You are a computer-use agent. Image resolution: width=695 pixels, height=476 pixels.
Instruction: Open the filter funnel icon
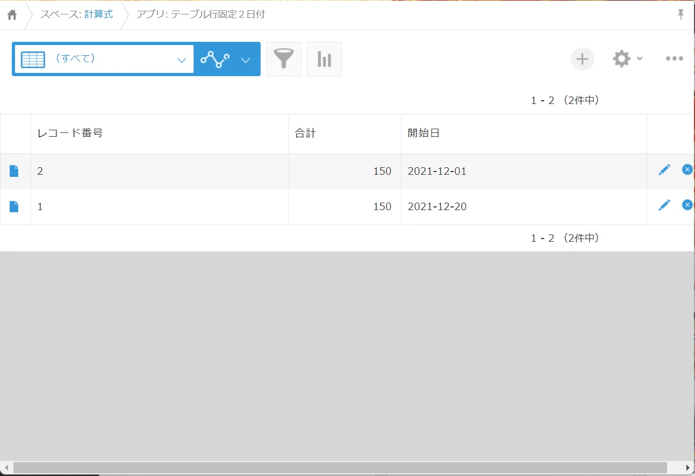284,59
